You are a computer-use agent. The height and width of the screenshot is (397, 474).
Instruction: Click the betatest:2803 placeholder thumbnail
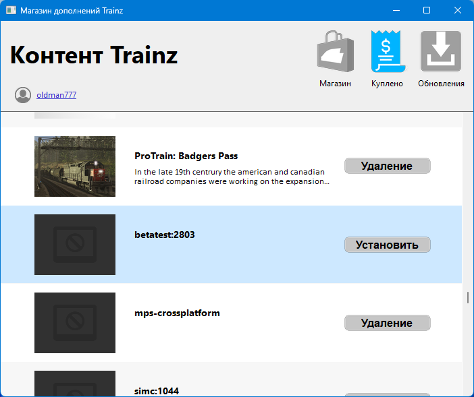(75, 245)
